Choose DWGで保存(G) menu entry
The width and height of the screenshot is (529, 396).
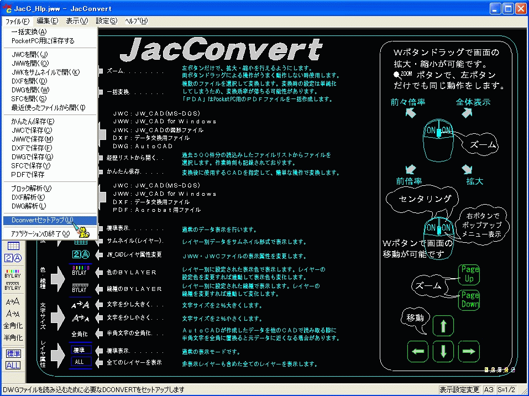50,157
